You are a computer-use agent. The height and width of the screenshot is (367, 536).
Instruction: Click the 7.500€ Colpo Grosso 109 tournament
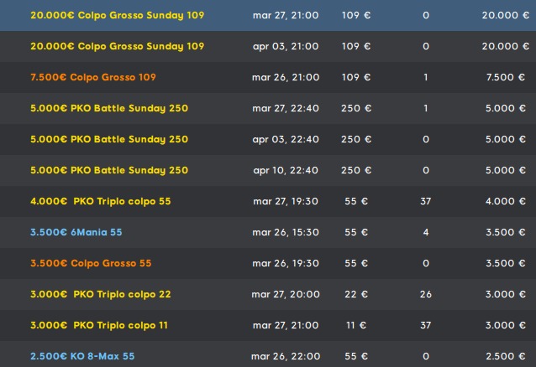tap(92, 77)
